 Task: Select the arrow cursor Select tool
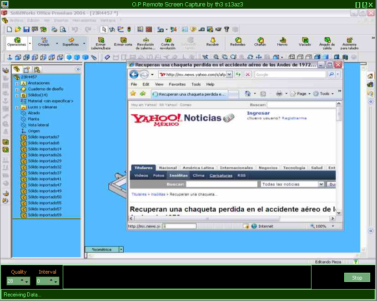[104, 30]
